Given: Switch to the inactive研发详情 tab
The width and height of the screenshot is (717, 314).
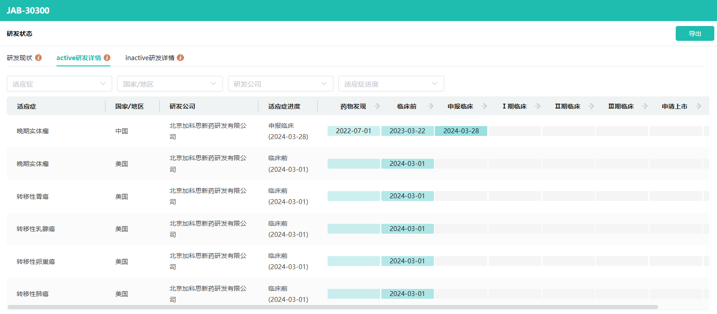Looking at the screenshot, I should pyautogui.click(x=150, y=58).
